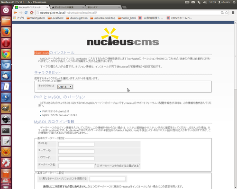This screenshot has width=237, height=189.
Task: Close the Nucleus install tab
Action: (47, 7)
